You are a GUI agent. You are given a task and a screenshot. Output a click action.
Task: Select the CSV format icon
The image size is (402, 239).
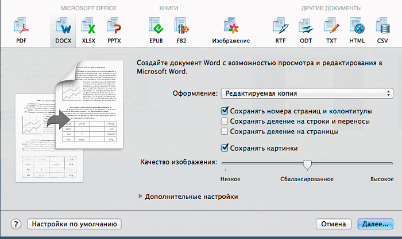[x=382, y=30]
